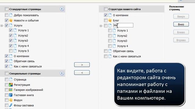The image size is (195, 109).
Task: Click the Блог icon in site structure
Action: point(110,20)
